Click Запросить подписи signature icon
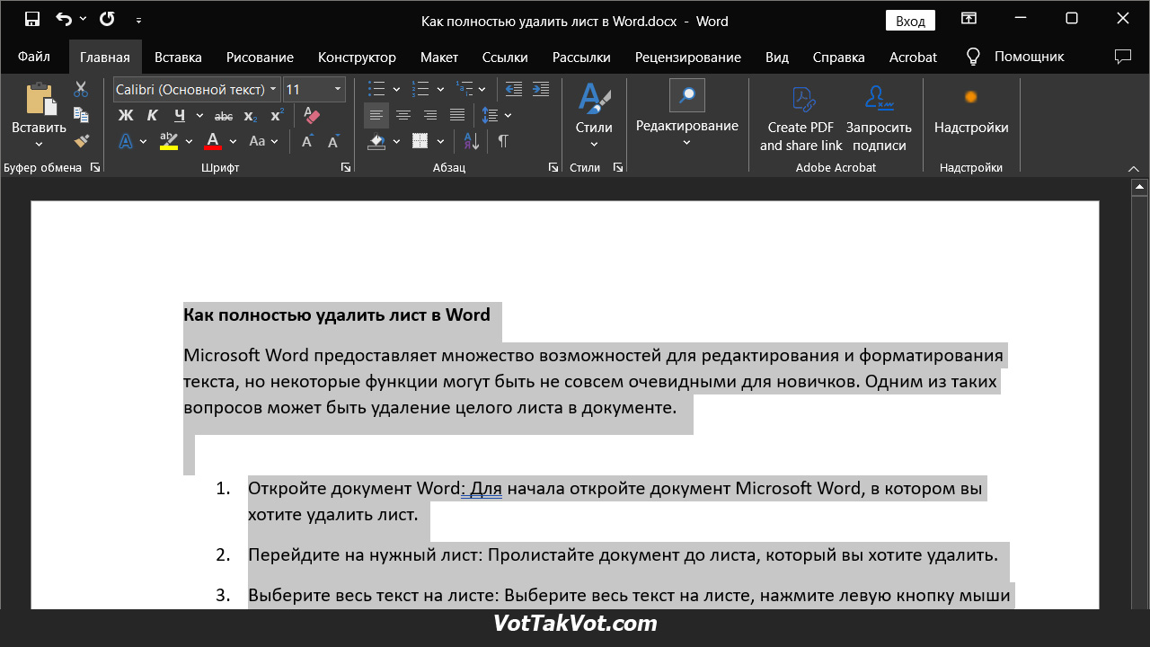 pos(879,117)
